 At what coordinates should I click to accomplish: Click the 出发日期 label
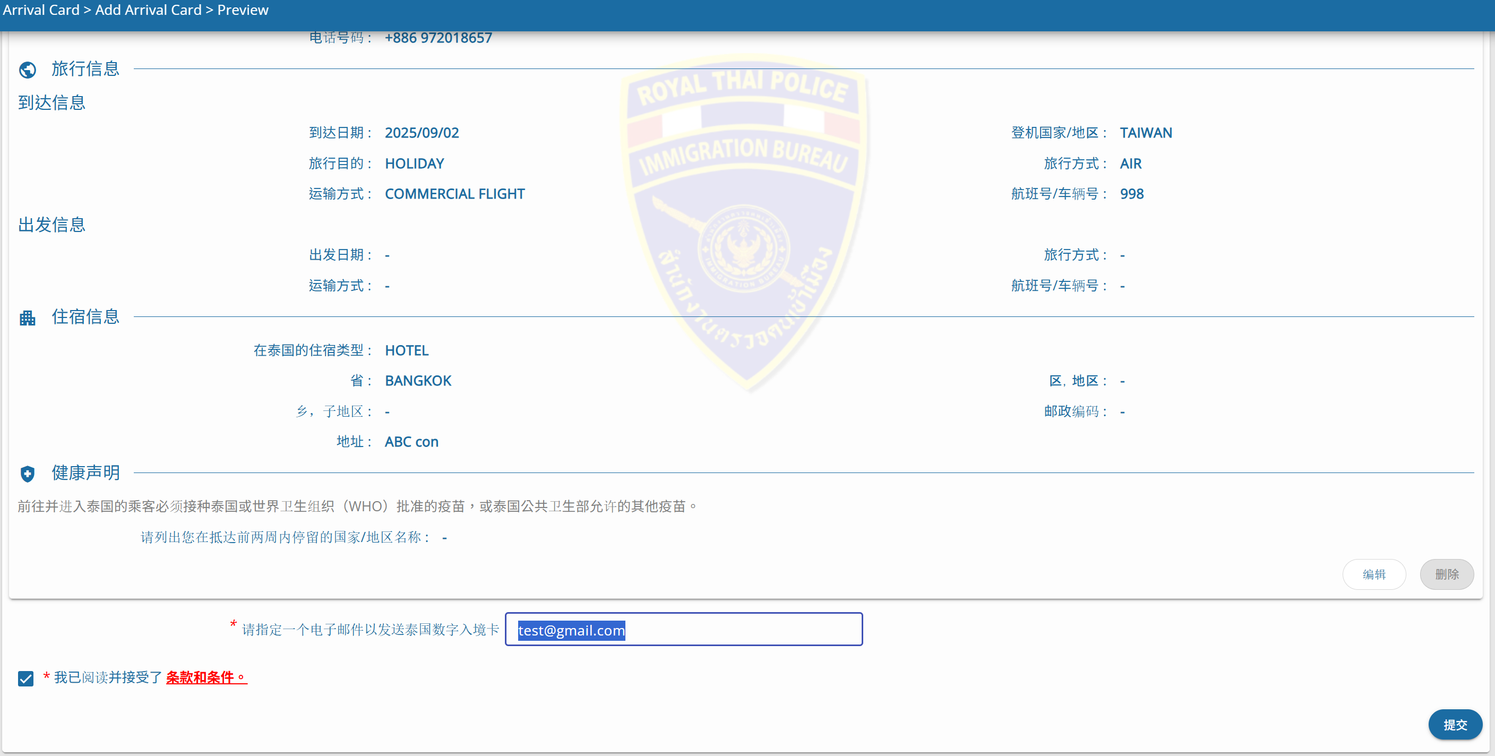coord(340,255)
